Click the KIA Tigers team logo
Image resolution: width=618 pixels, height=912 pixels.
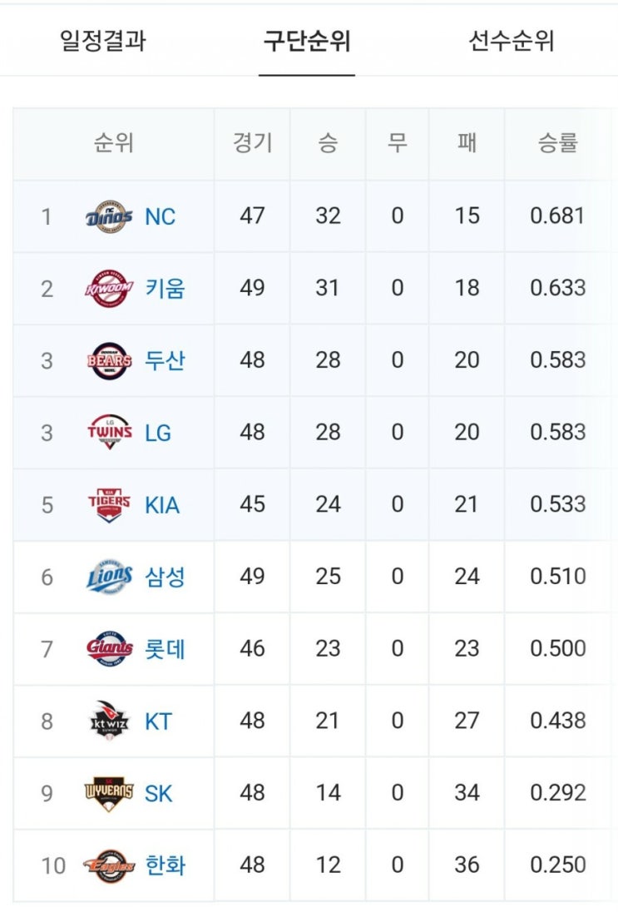coord(109,504)
